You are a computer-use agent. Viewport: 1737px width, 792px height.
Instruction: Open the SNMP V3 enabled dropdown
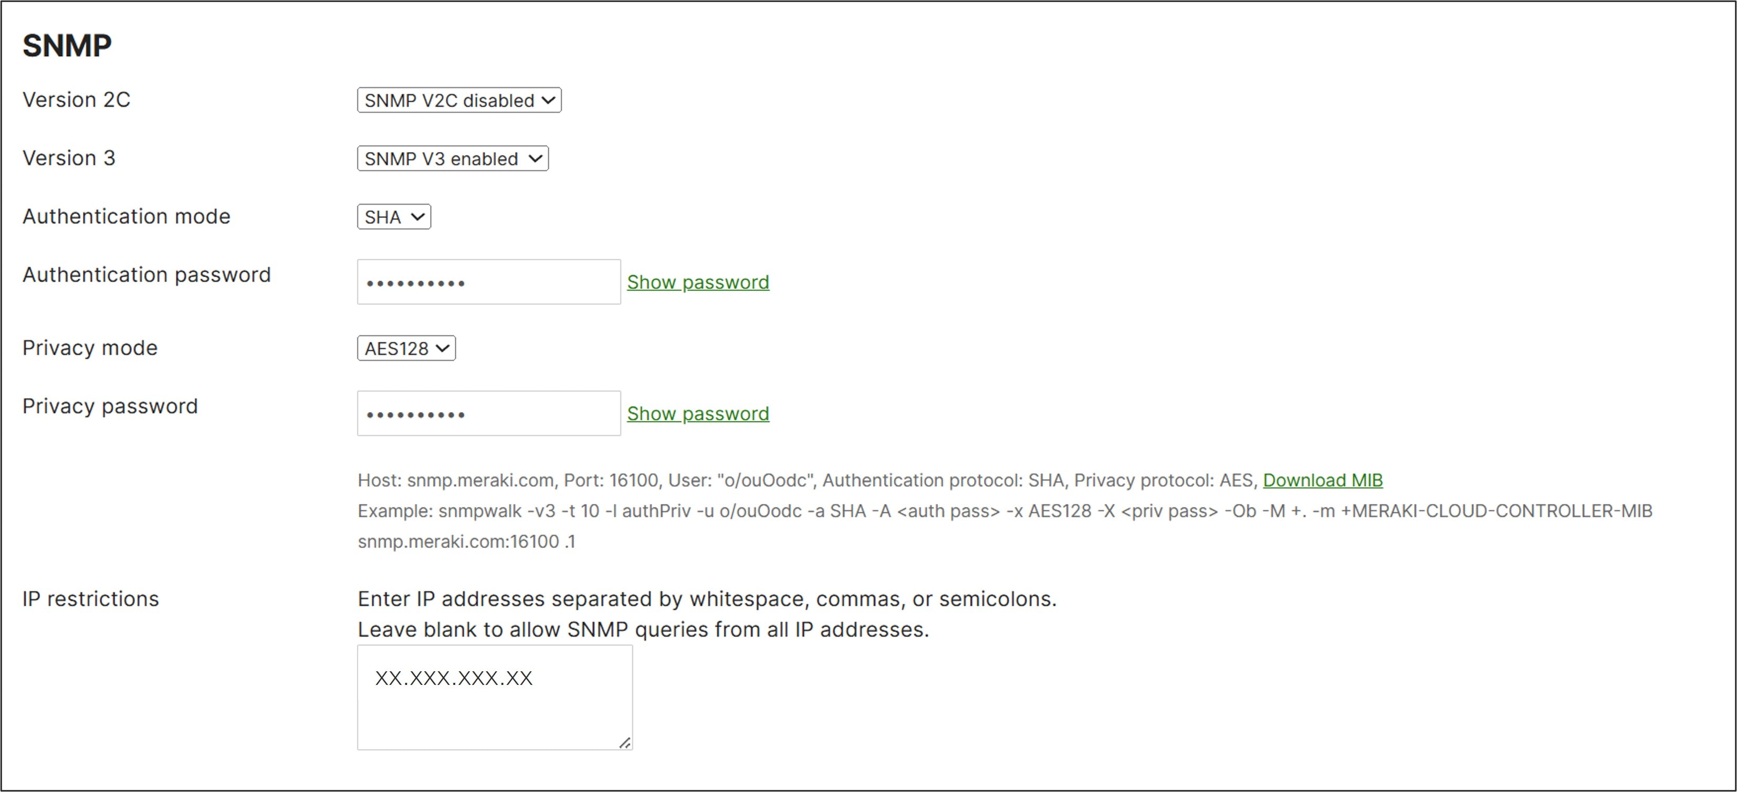click(x=453, y=159)
